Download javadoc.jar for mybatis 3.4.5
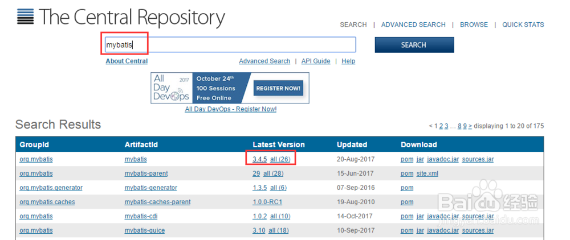This screenshot has width=570, height=240. [x=443, y=159]
